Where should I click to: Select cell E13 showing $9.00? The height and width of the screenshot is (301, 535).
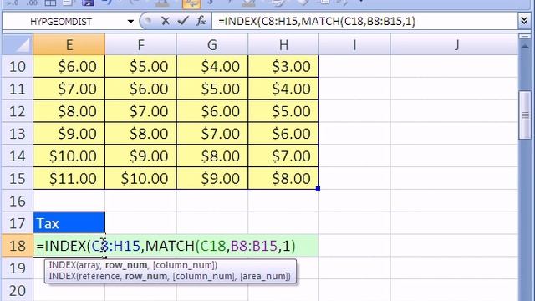click(69, 134)
